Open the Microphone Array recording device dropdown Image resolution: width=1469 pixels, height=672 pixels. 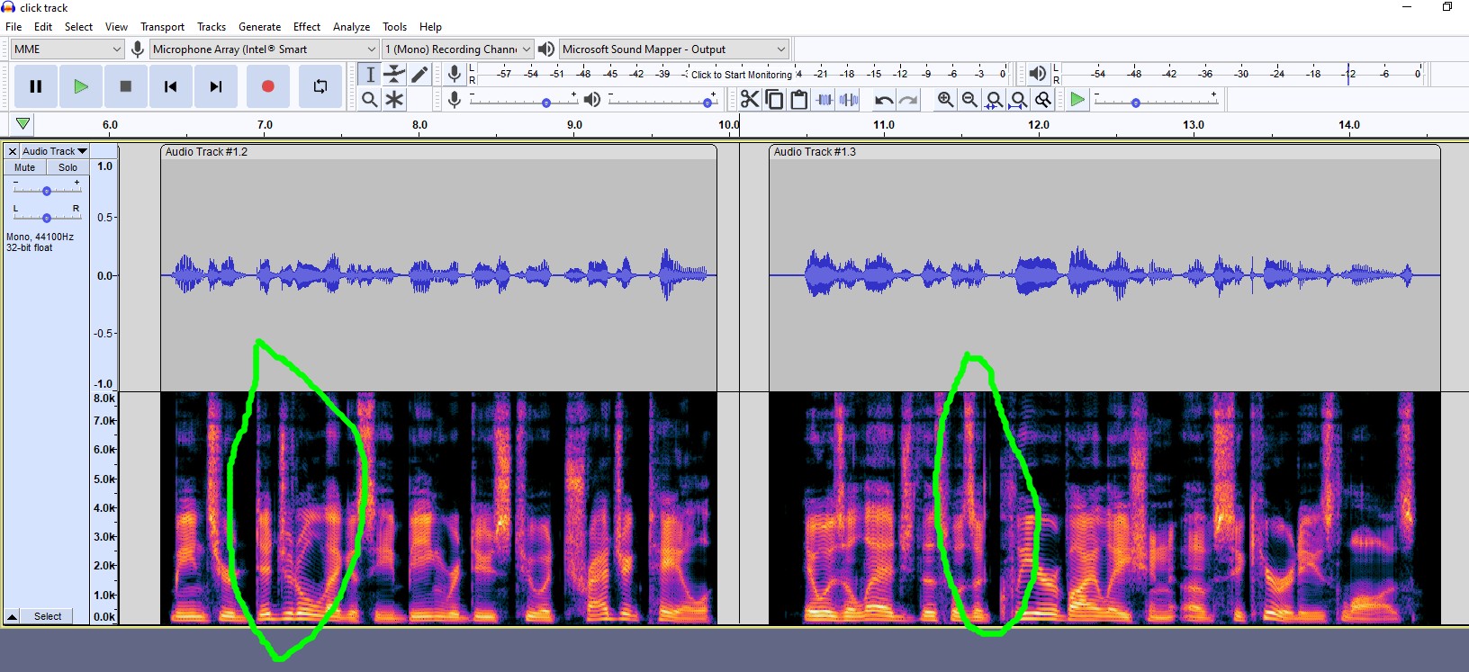(265, 49)
